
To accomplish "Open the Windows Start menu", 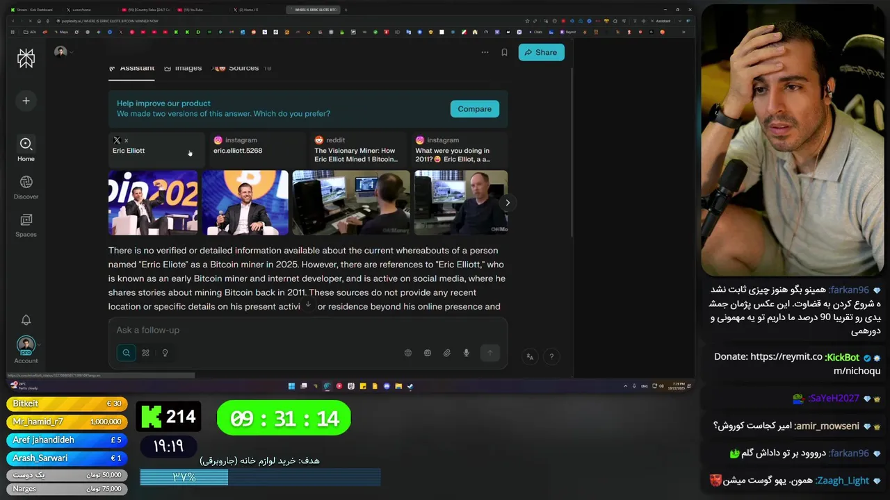I will (291, 386).
